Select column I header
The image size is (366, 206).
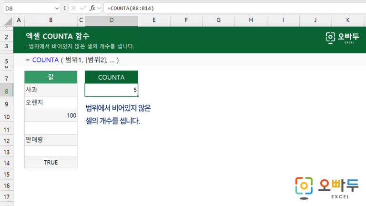[x=283, y=21]
